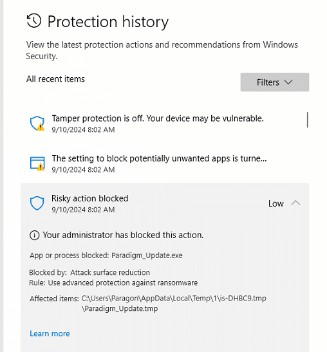This screenshot has height=352, width=327.
Task: Click the Low severity label
Action: [x=276, y=203]
